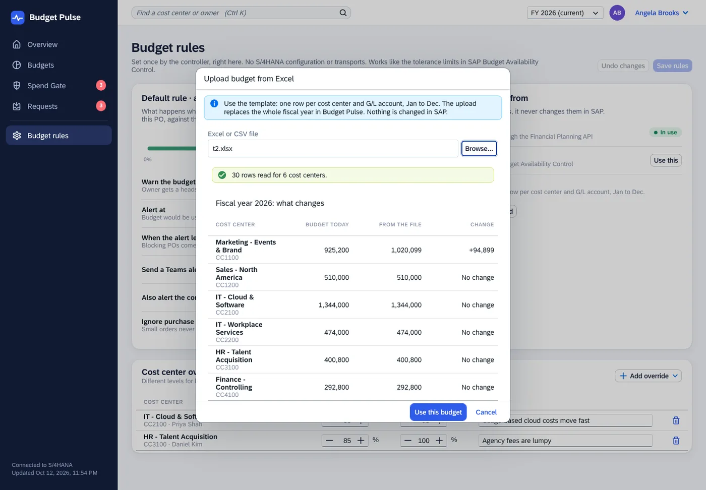The image size is (706, 490).
Task: Click the Spend Gate notification badge
Action: [x=101, y=85]
